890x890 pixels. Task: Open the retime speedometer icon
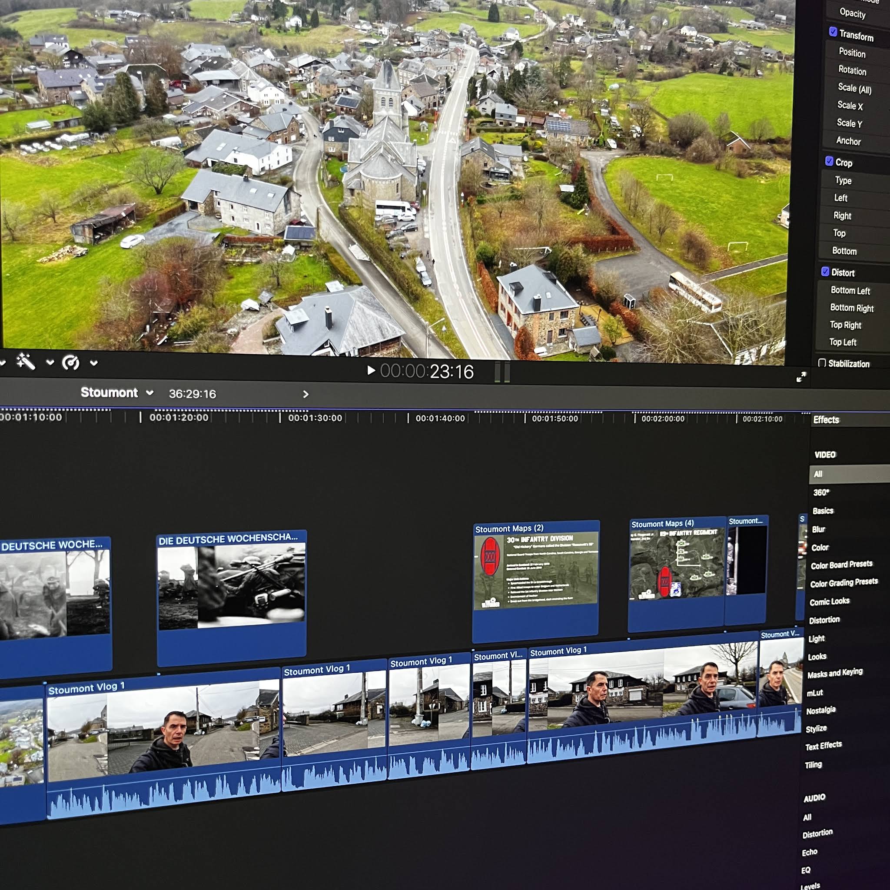70,363
